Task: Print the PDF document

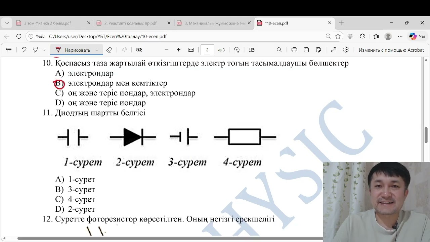Action: (x=294, y=50)
